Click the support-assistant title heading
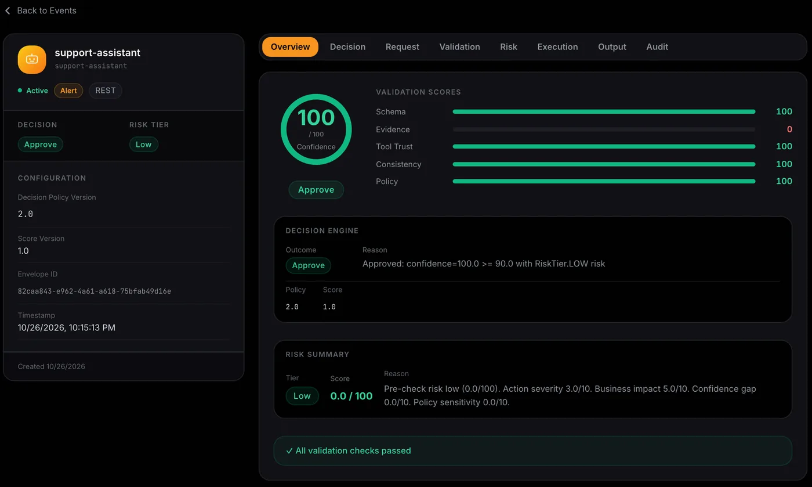The width and height of the screenshot is (812, 487). pos(97,53)
